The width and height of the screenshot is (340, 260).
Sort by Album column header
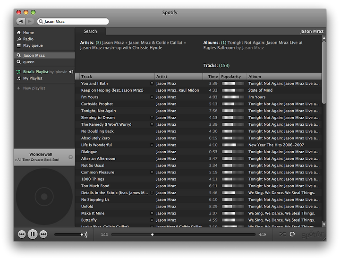tap(284, 77)
